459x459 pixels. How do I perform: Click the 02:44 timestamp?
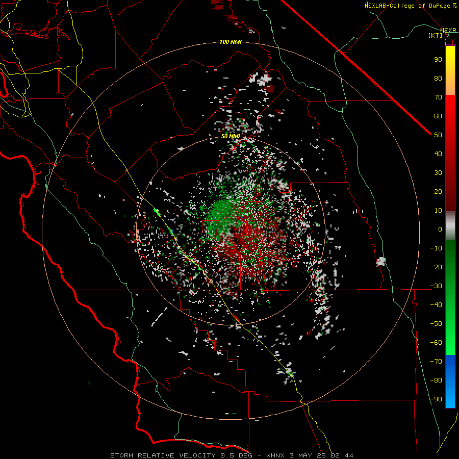point(342,455)
